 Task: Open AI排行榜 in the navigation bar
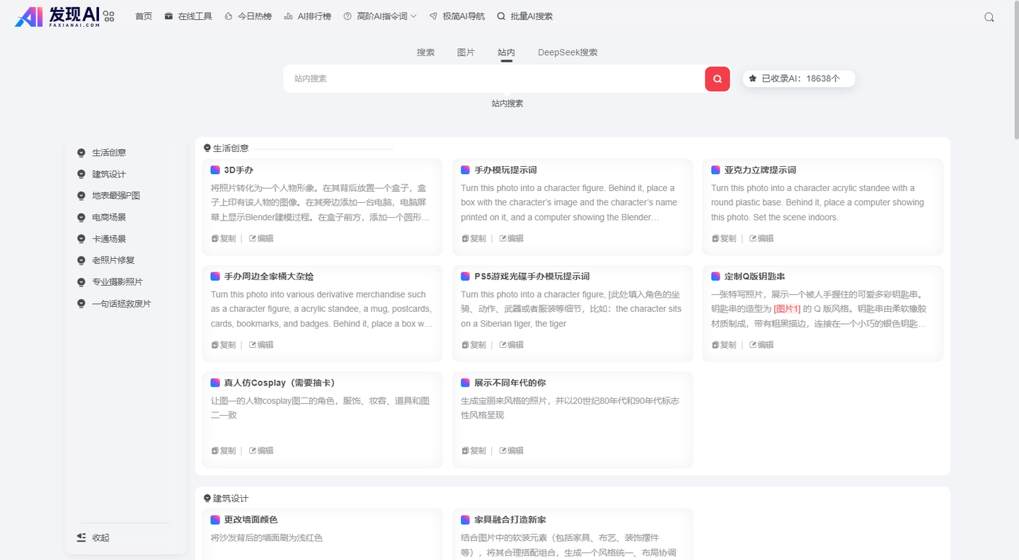[x=307, y=16]
